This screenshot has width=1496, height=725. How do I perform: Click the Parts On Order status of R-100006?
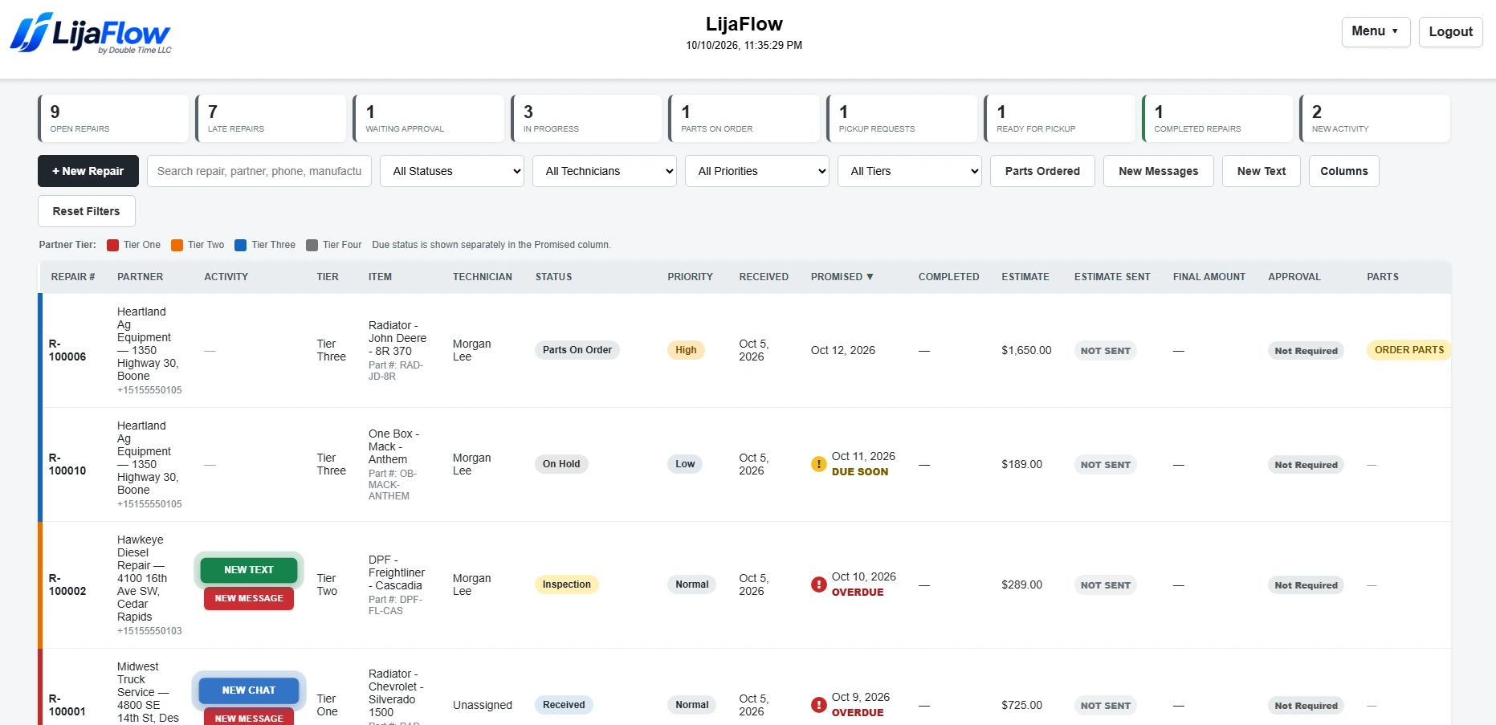point(577,350)
